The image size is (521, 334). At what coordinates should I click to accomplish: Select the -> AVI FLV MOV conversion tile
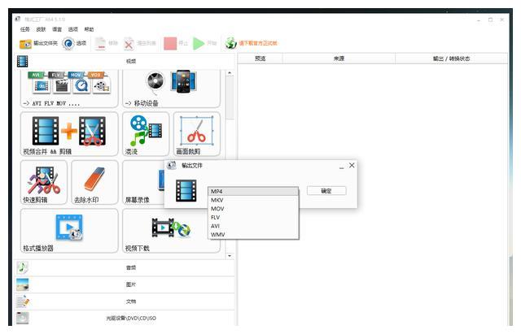[69, 89]
